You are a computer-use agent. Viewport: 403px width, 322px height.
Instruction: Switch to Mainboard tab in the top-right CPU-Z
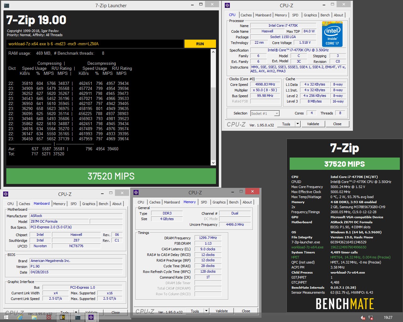tap(263, 15)
